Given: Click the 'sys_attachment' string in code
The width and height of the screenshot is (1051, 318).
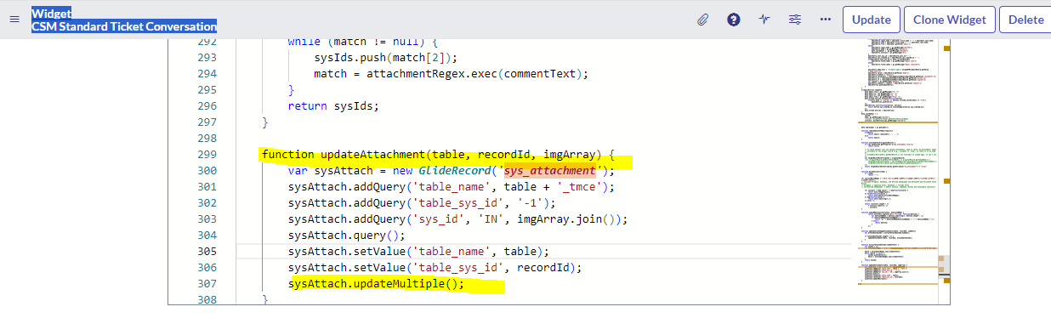Looking at the screenshot, I should [551, 171].
